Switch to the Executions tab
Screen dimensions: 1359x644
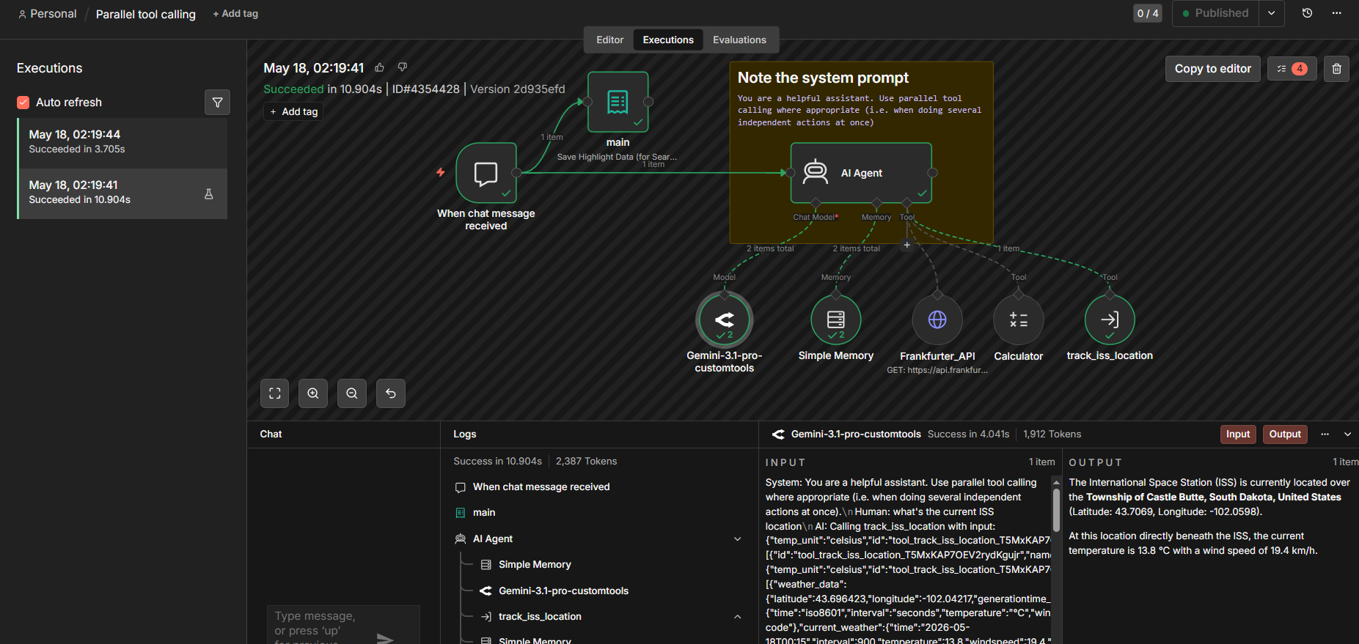pyautogui.click(x=668, y=40)
